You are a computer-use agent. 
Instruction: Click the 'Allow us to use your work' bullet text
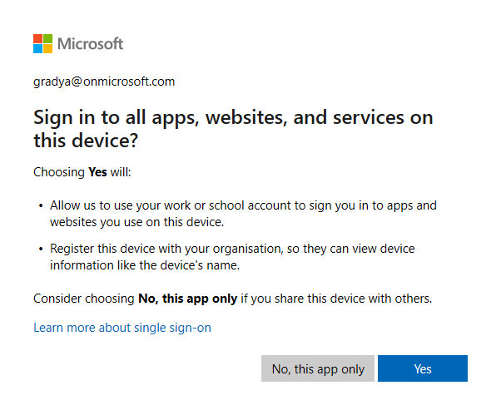[243, 213]
